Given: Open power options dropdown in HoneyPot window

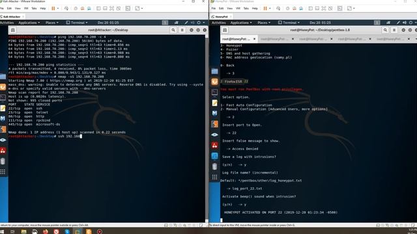Looking at the screenshot, I should tap(270, 8).
